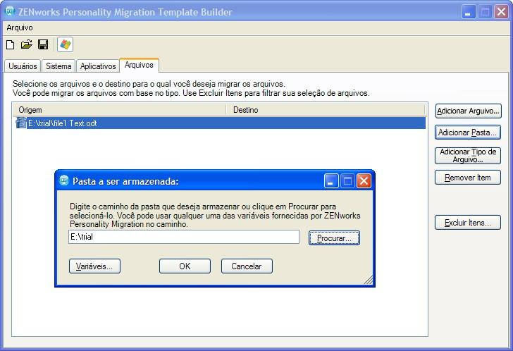This screenshot has width=513, height=351.
Task: Click the Remover Item button
Action: coord(467,178)
